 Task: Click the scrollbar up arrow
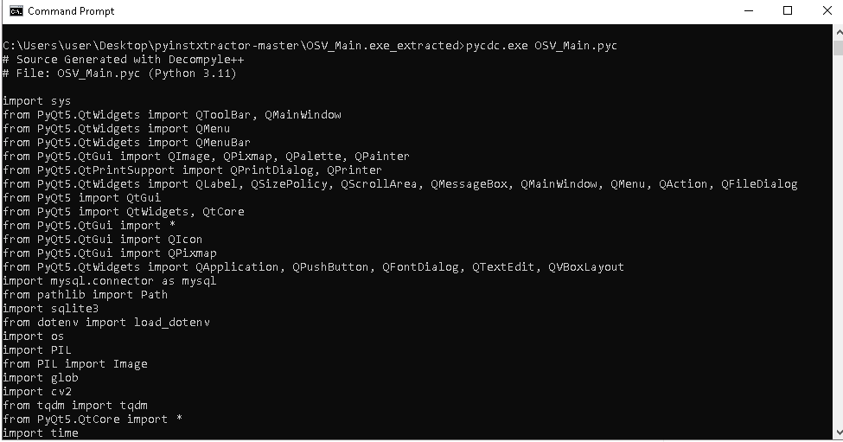pos(837,30)
